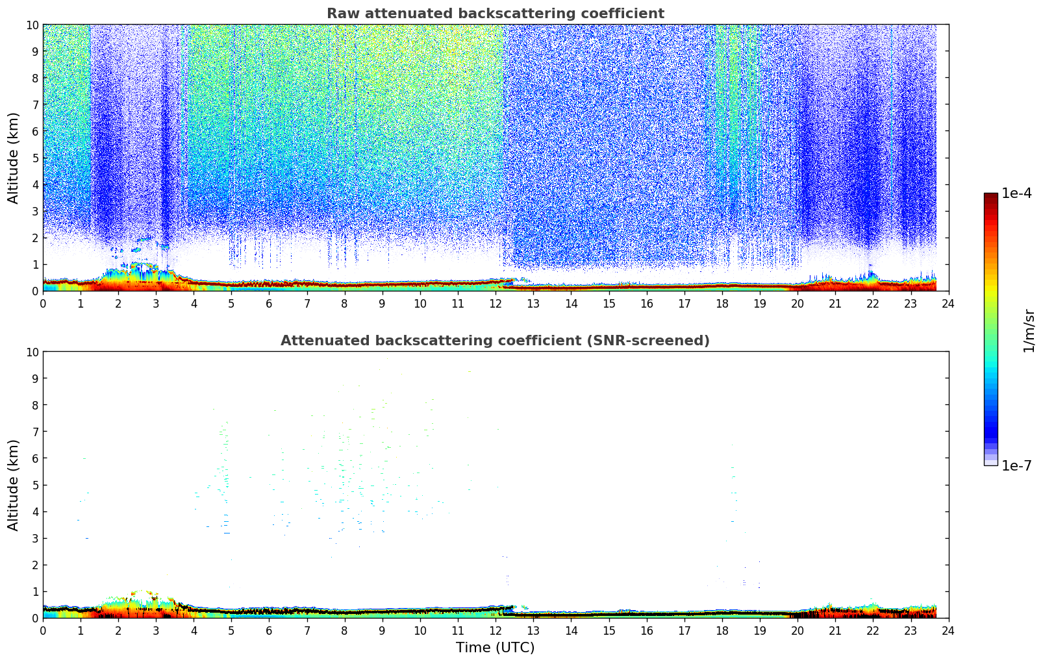Click hour tick '24' under the raw plot

tap(948, 303)
